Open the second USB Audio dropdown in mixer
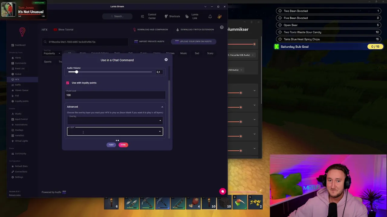Image resolution: width=387 pixels, height=217 pixels. click(x=235, y=70)
